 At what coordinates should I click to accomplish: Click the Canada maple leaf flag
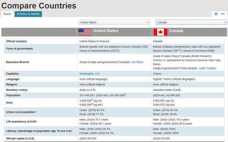160,32
